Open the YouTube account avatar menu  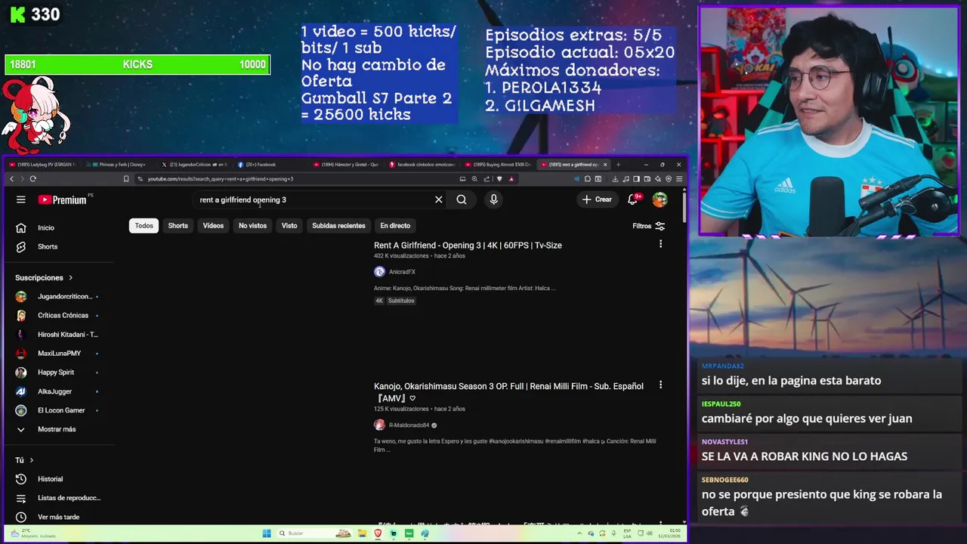tap(660, 199)
